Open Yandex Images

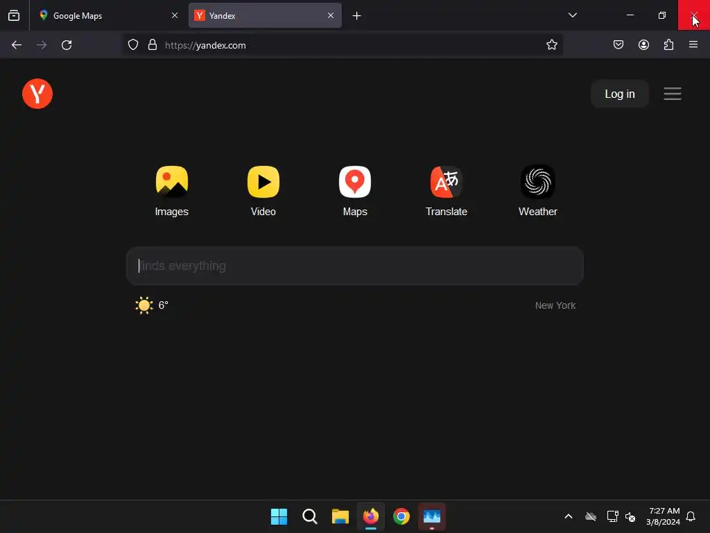coord(172,192)
